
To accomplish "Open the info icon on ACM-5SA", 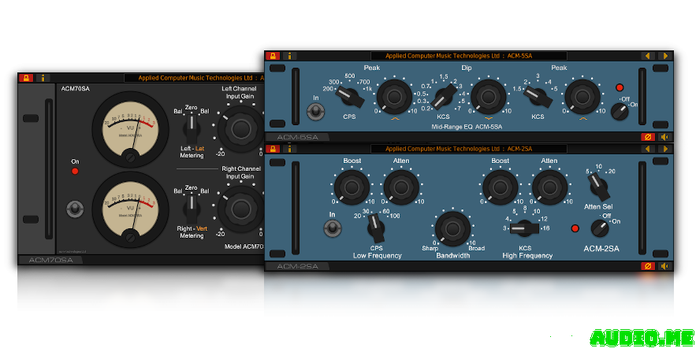I will pyautogui.click(x=289, y=56).
